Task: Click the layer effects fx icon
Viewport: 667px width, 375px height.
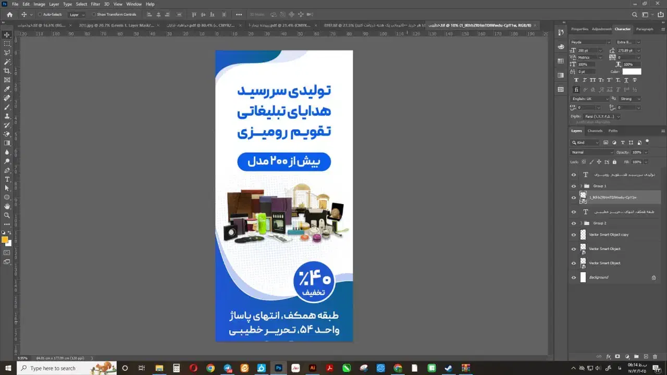Action: click(608, 356)
